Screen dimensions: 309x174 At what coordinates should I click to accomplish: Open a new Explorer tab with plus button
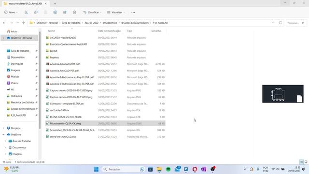click(55, 3)
